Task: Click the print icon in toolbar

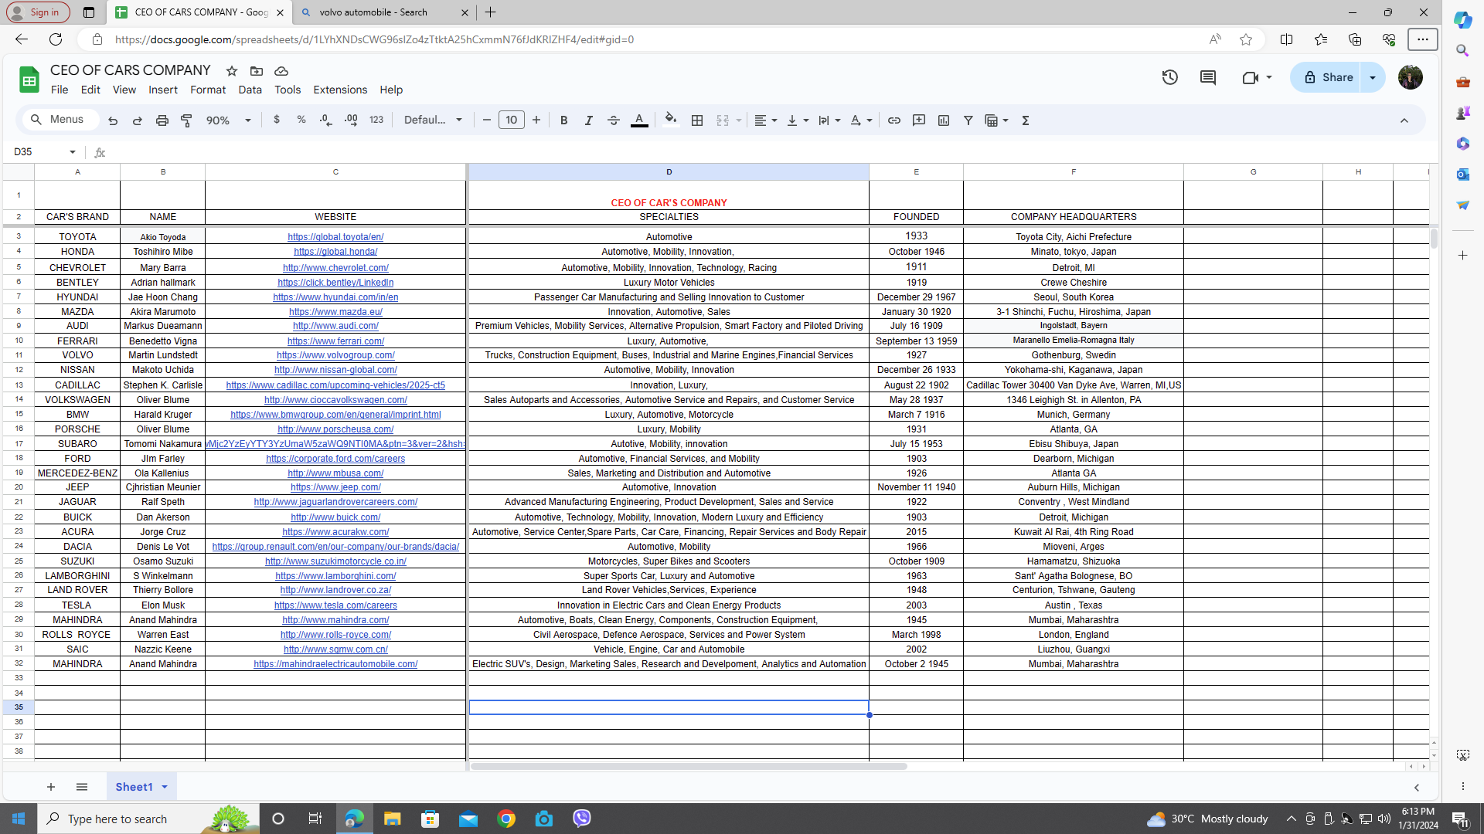Action: pyautogui.click(x=162, y=120)
